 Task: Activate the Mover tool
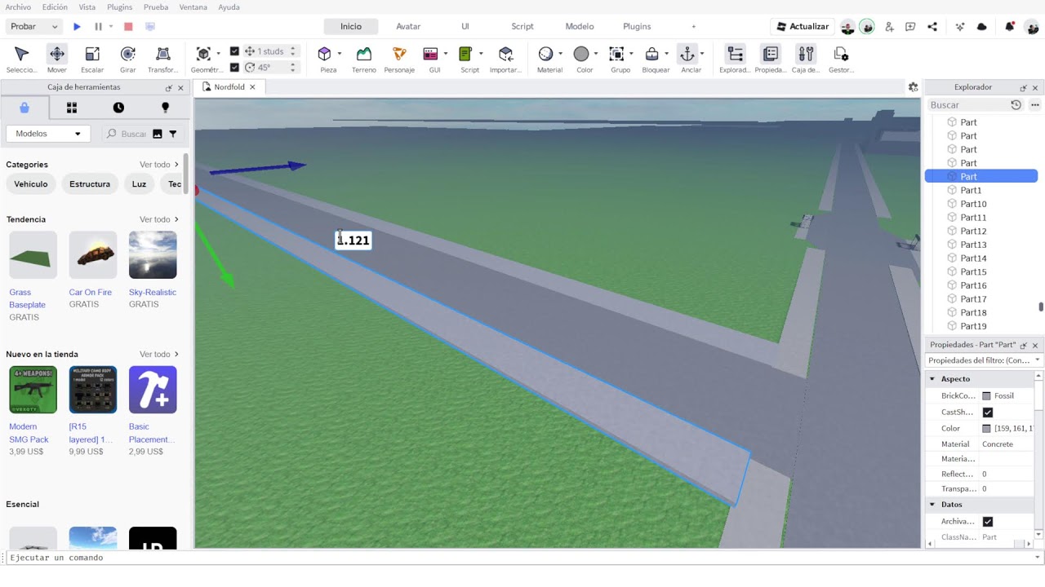pyautogui.click(x=57, y=60)
